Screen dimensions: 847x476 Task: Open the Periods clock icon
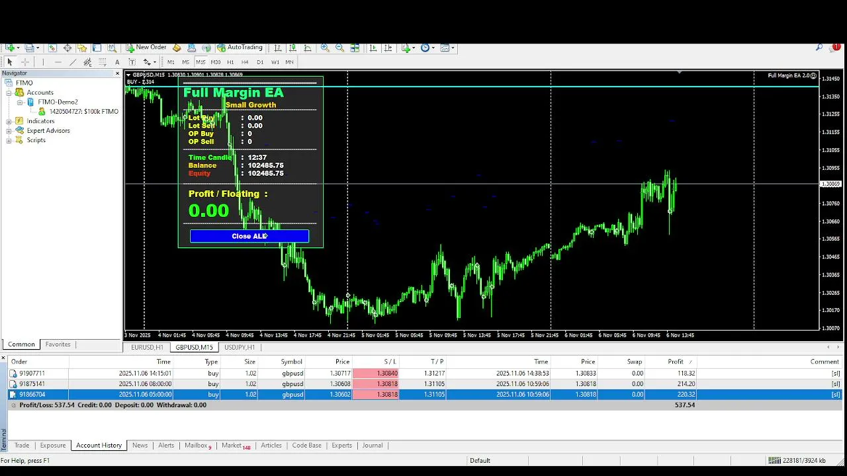coord(425,48)
